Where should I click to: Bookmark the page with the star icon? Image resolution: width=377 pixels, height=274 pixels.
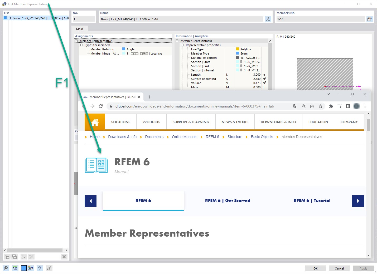click(321, 106)
